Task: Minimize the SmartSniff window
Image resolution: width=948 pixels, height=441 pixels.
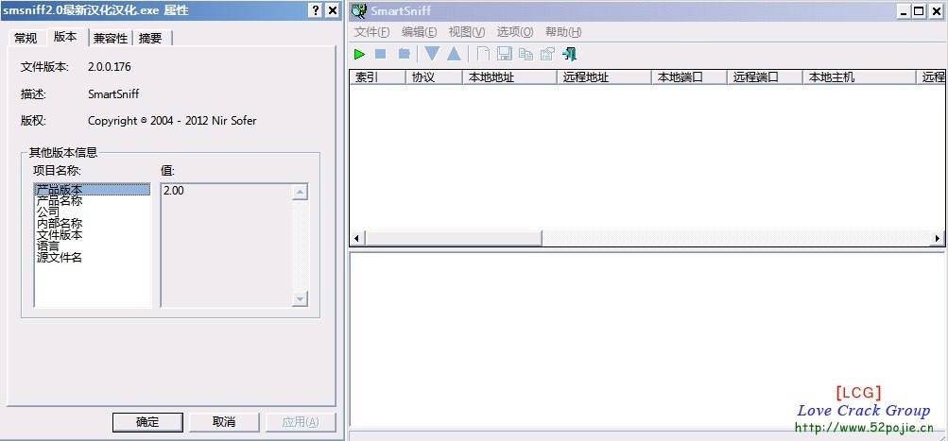Action: click(903, 11)
